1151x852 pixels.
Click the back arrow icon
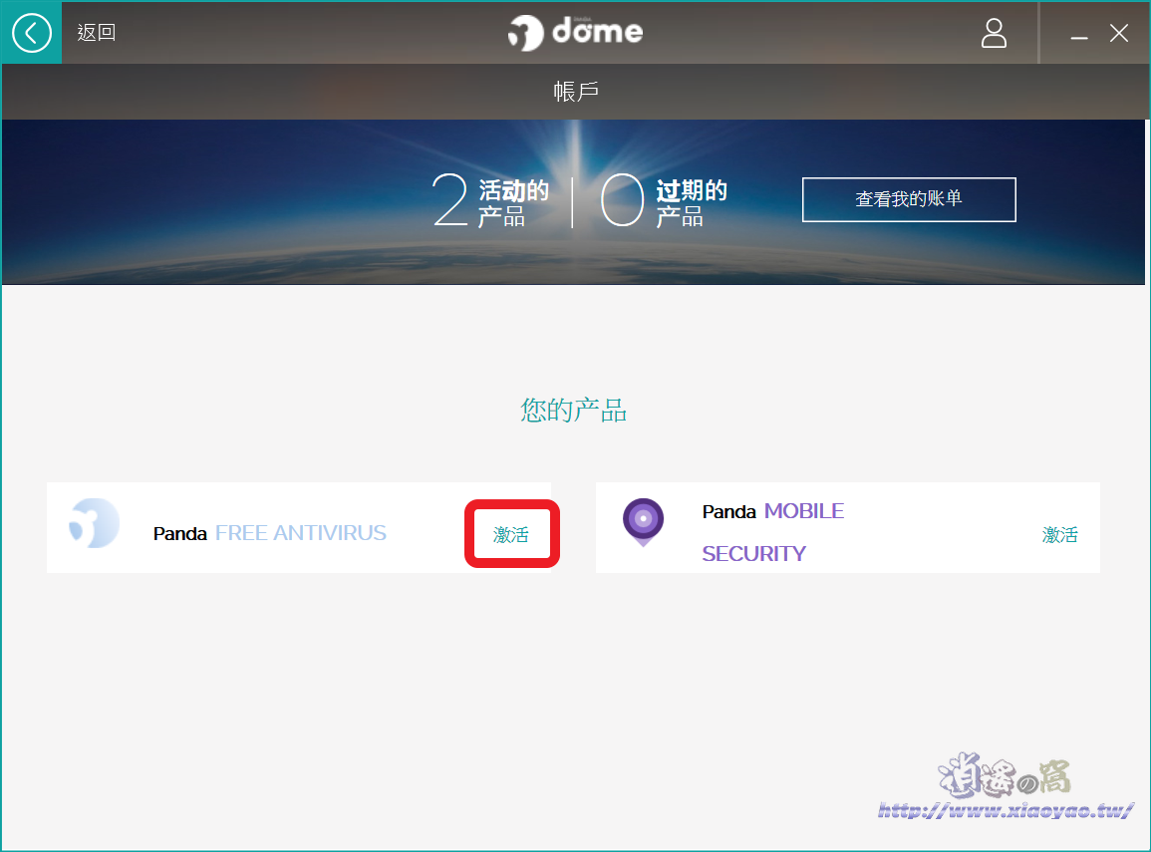32,33
